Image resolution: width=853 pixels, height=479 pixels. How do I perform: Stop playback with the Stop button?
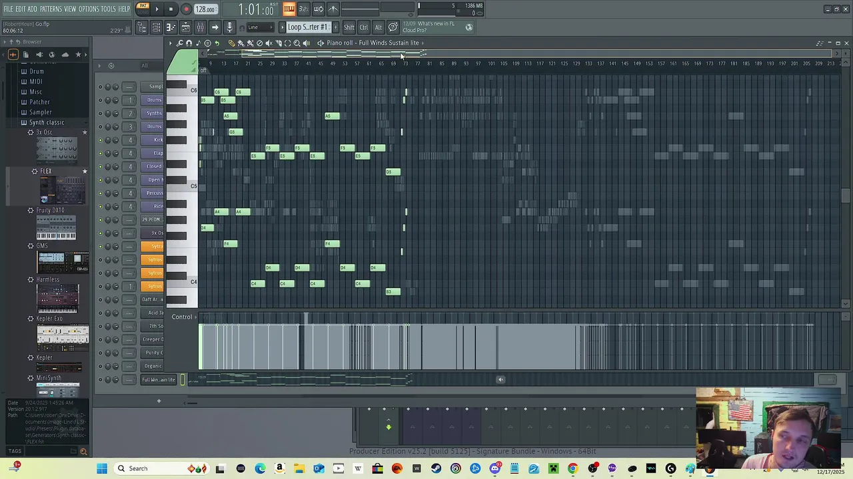click(x=171, y=9)
